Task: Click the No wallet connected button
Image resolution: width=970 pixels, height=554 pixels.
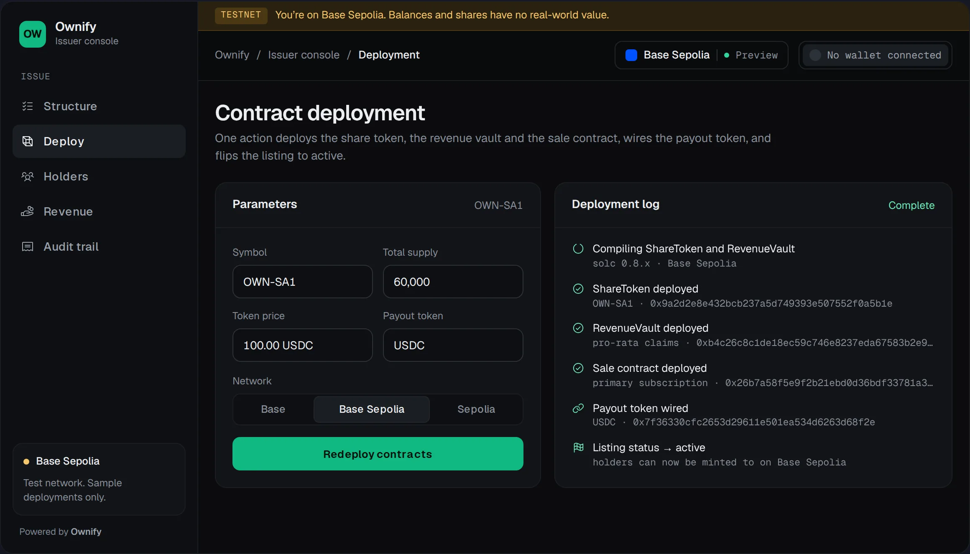Action: point(876,55)
